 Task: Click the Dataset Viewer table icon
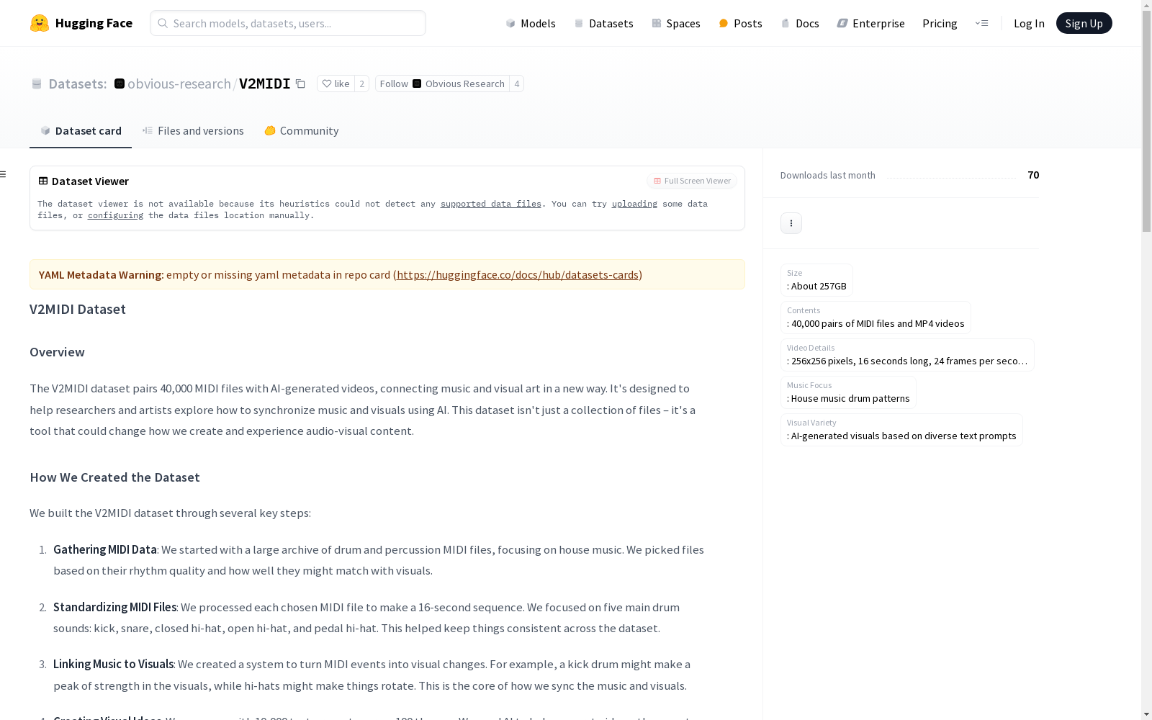[x=43, y=181]
